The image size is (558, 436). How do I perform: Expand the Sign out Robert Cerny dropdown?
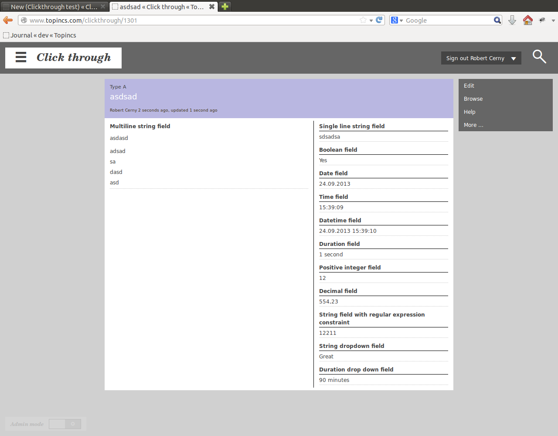(x=514, y=58)
